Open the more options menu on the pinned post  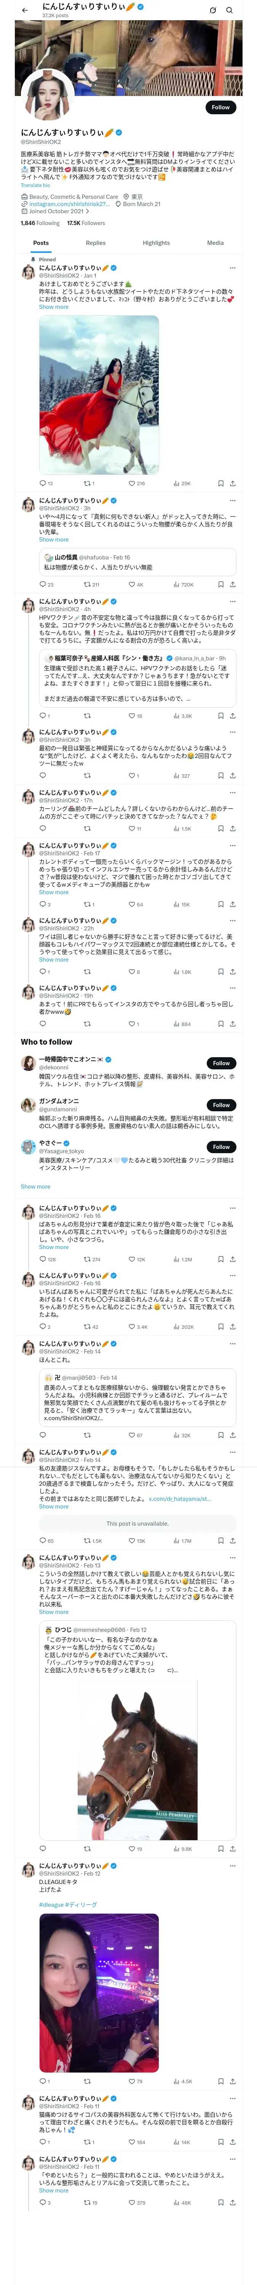click(x=233, y=267)
